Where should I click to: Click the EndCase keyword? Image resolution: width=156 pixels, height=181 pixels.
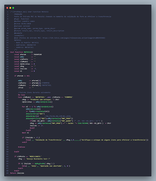pos(21,147)
